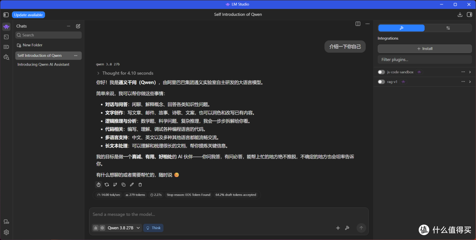Click the Install plugin button
This screenshot has width=476, height=240.
point(425,48)
